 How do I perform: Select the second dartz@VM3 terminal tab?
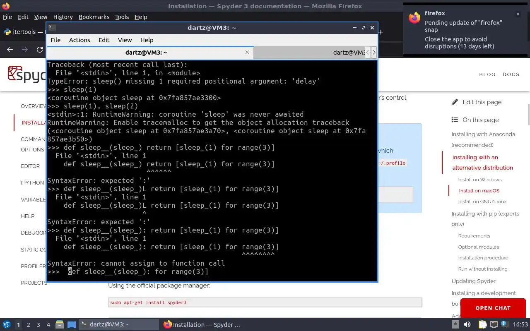(308, 52)
